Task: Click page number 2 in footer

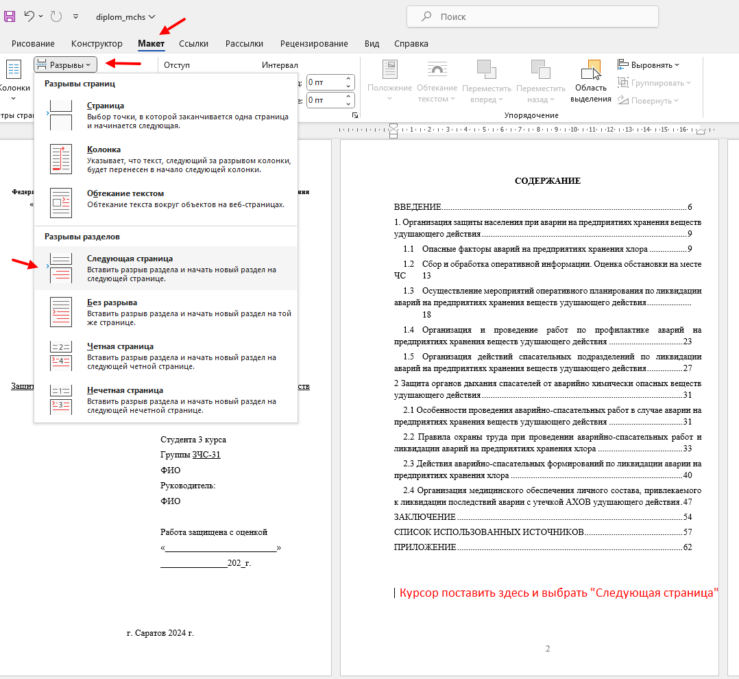Action: (548, 648)
